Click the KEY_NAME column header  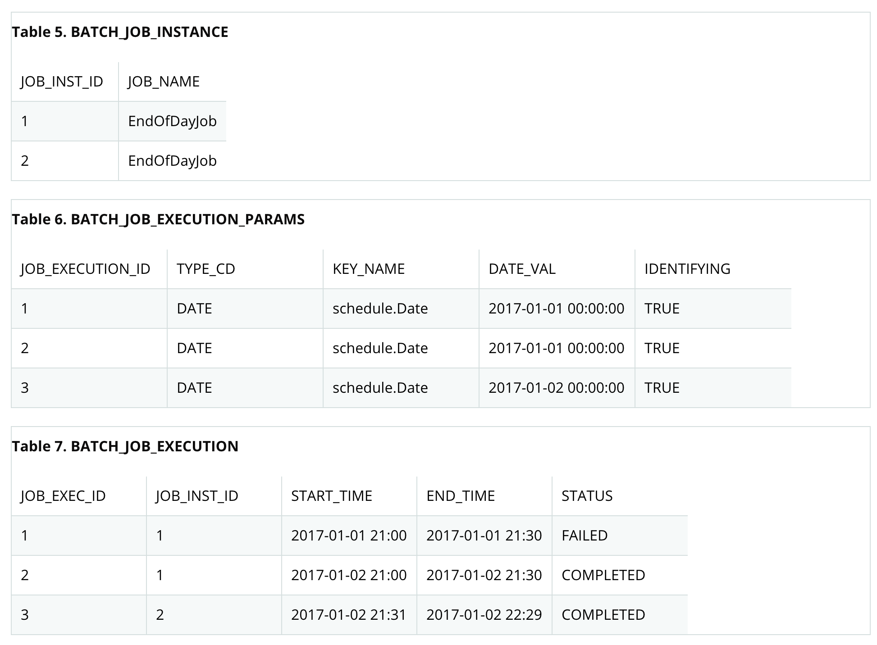tap(369, 269)
